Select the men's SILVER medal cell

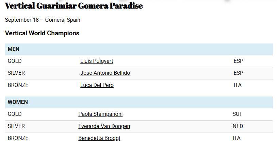pos(16,73)
